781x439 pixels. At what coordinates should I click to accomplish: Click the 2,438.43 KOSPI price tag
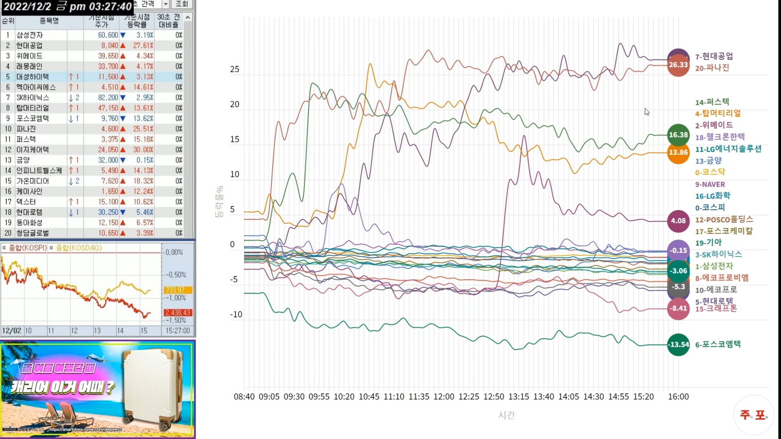pos(178,312)
